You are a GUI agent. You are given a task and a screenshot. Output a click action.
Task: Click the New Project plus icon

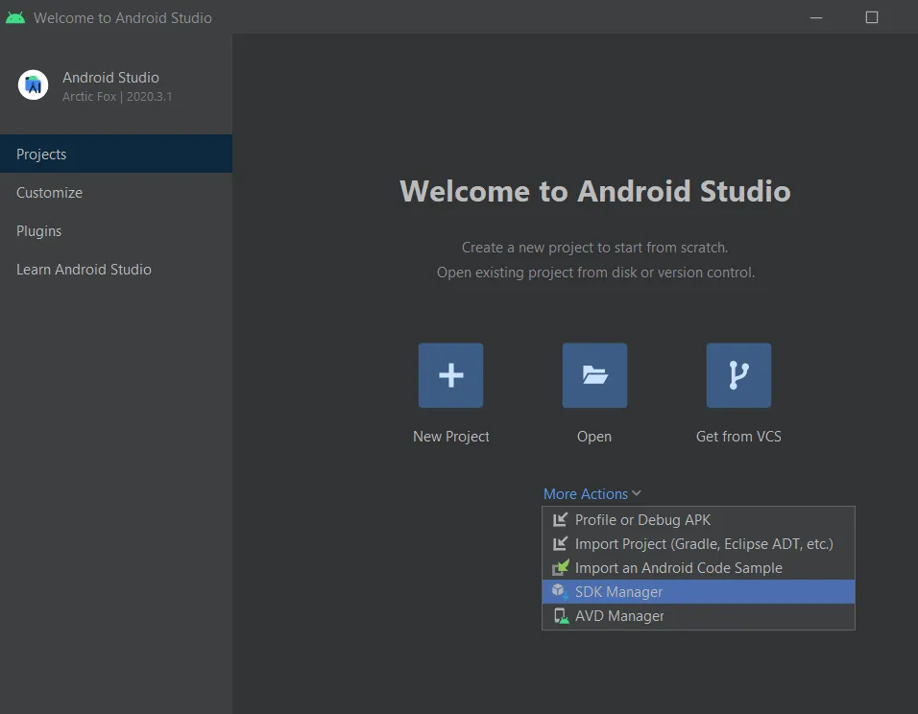[450, 375]
